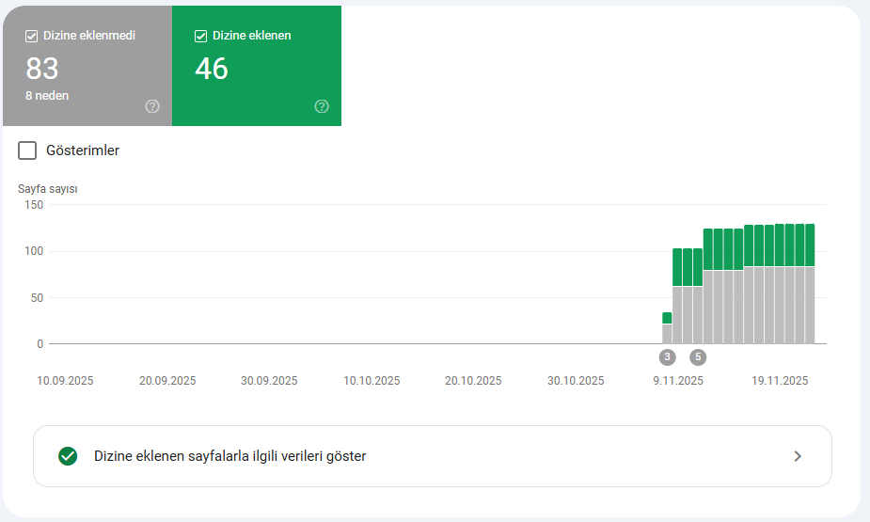Select annotation marker 5 below the chart
Viewport: 870px width, 522px height.
point(698,356)
